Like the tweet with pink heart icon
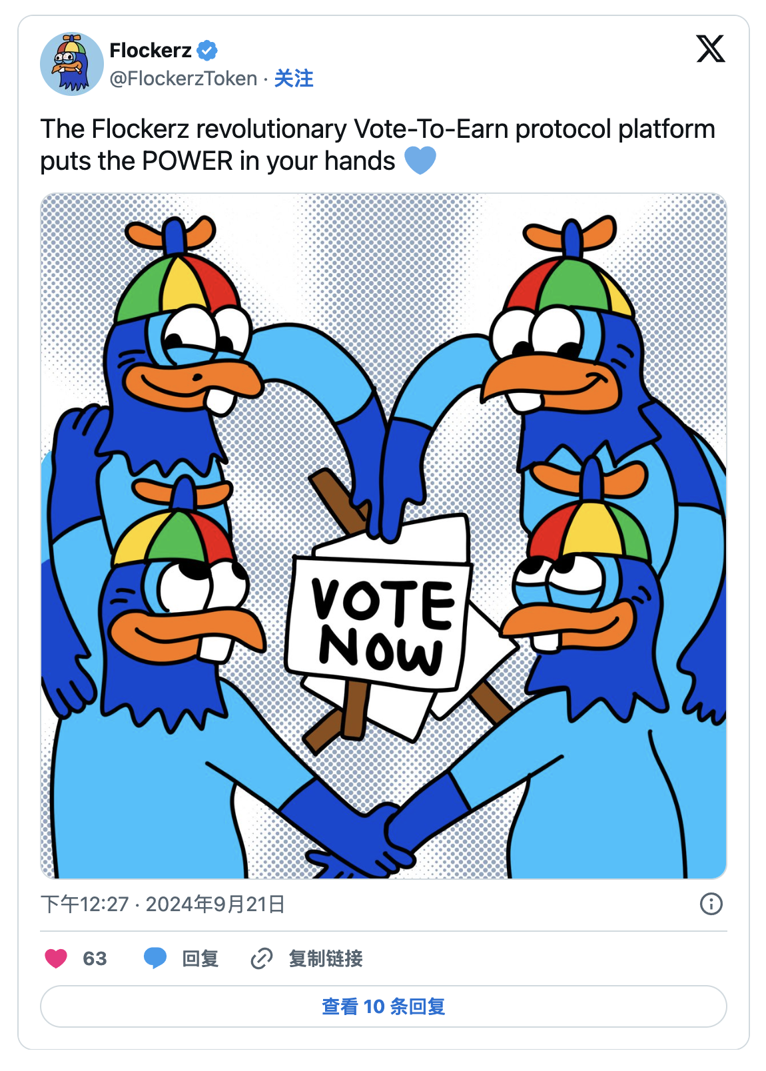766x1071 pixels. tap(56, 958)
